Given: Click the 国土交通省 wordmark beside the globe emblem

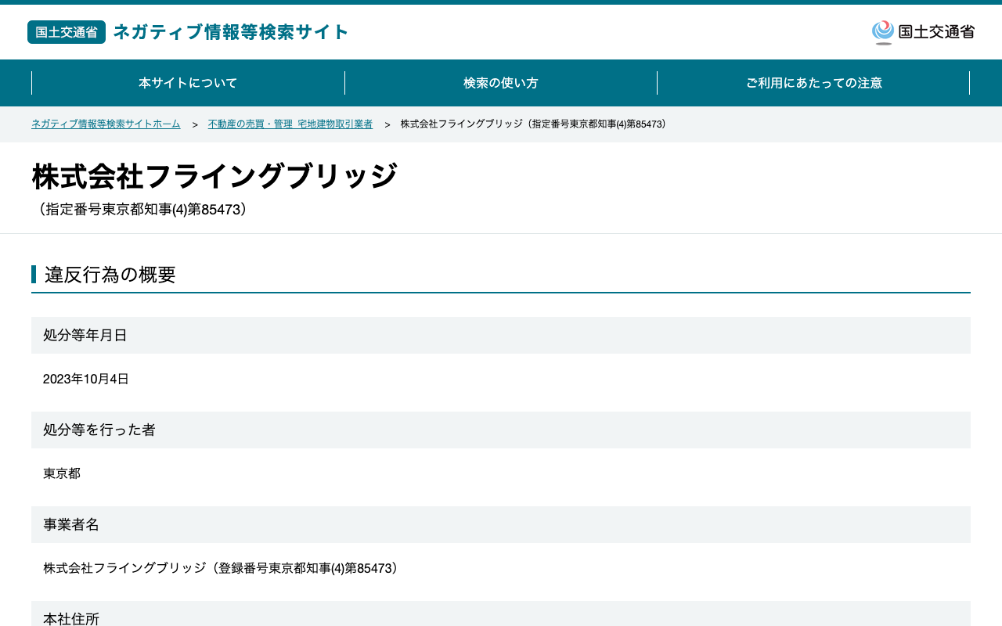Looking at the screenshot, I should point(936,32).
